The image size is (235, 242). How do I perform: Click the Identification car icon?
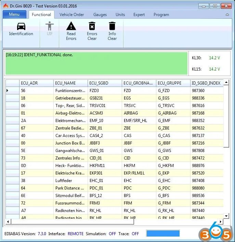pyautogui.click(x=21, y=26)
